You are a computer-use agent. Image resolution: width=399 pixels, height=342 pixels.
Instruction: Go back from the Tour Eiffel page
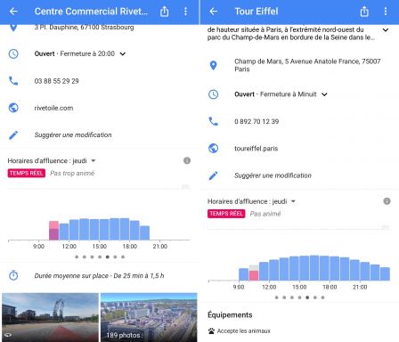(214, 12)
